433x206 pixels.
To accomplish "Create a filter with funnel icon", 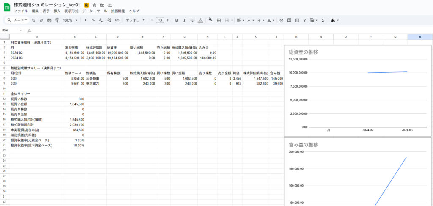I will (304, 20).
